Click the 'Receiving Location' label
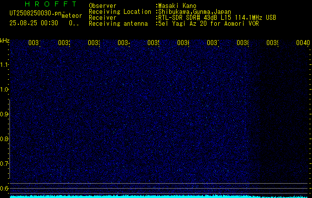Image resolution: width=312 pixels, height=198 pixels. 120,12
